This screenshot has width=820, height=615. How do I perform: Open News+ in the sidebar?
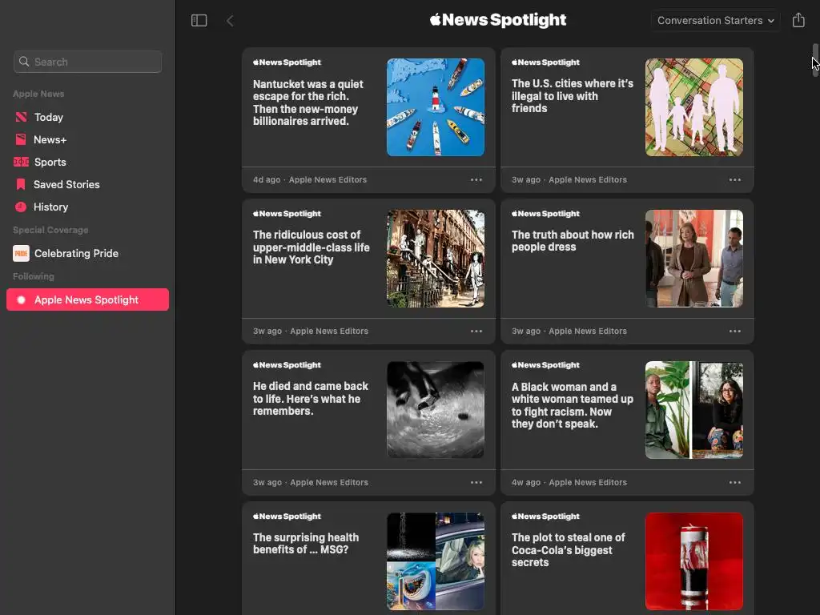88,139
